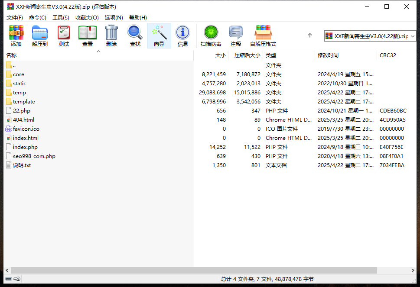Click the 查找 (Find) magnifier icon
420x287 pixels.
135,35
